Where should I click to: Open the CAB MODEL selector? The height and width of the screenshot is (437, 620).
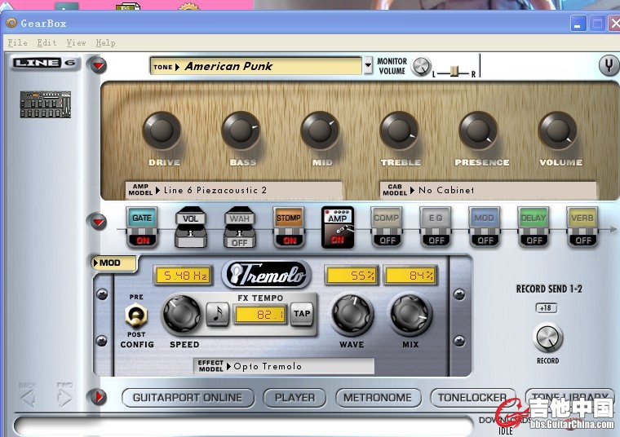[488, 191]
